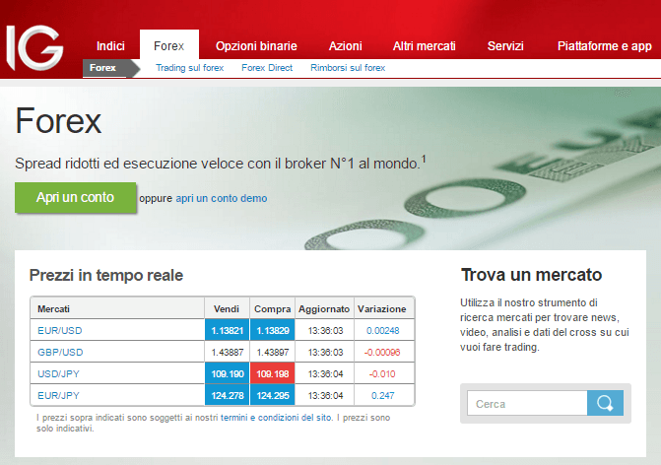Screen dimensions: 661x465
Task: Select the Forex main tab
Action: tap(169, 46)
